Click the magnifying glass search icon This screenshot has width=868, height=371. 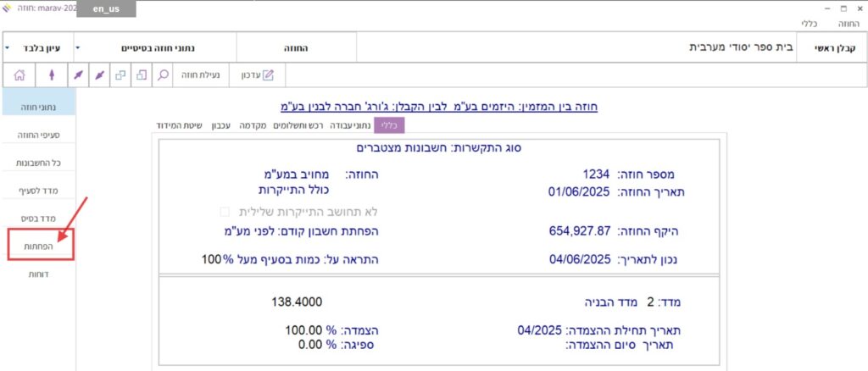pos(164,75)
